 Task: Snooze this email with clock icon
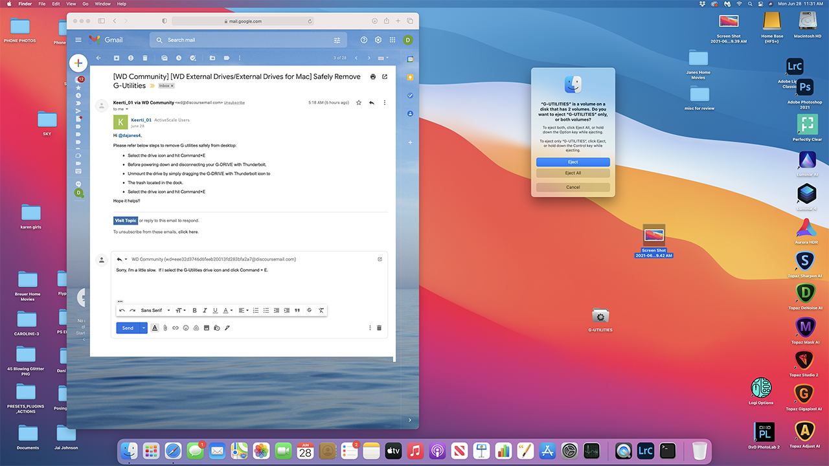pyautogui.click(x=179, y=58)
